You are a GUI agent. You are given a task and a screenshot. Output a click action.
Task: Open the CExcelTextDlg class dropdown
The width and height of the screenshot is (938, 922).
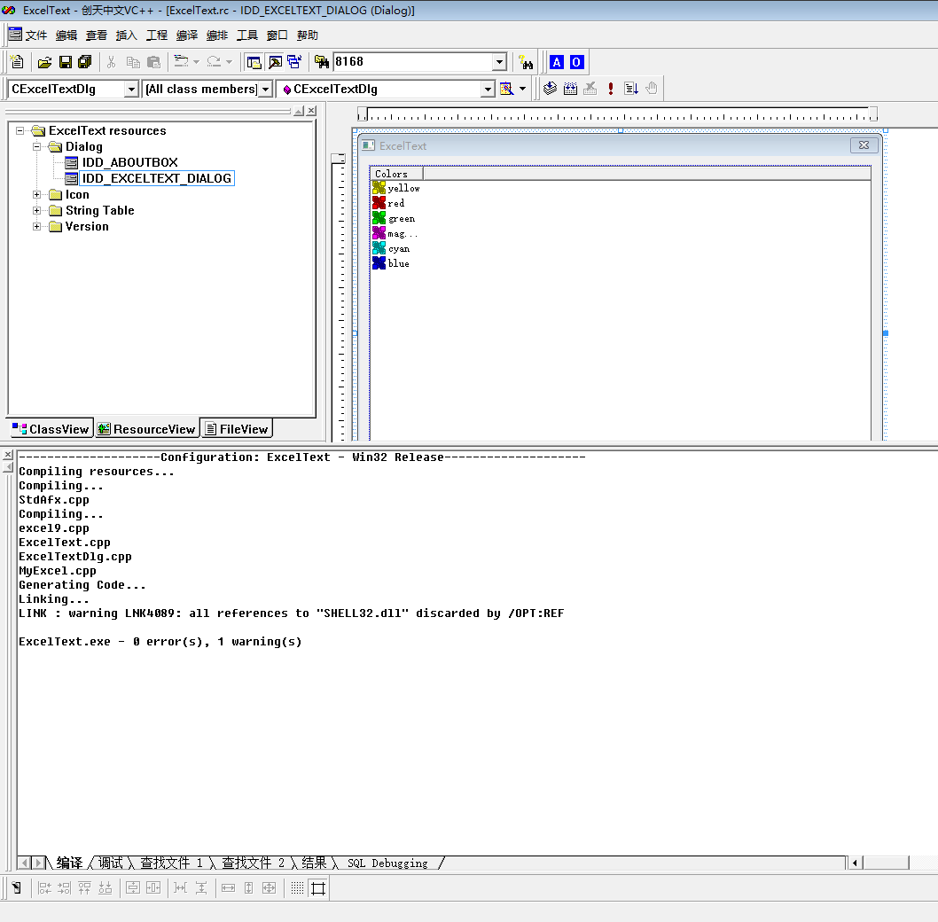click(131, 90)
